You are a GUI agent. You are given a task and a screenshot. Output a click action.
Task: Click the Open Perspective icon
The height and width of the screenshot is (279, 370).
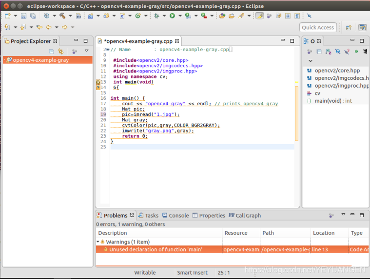(x=349, y=28)
